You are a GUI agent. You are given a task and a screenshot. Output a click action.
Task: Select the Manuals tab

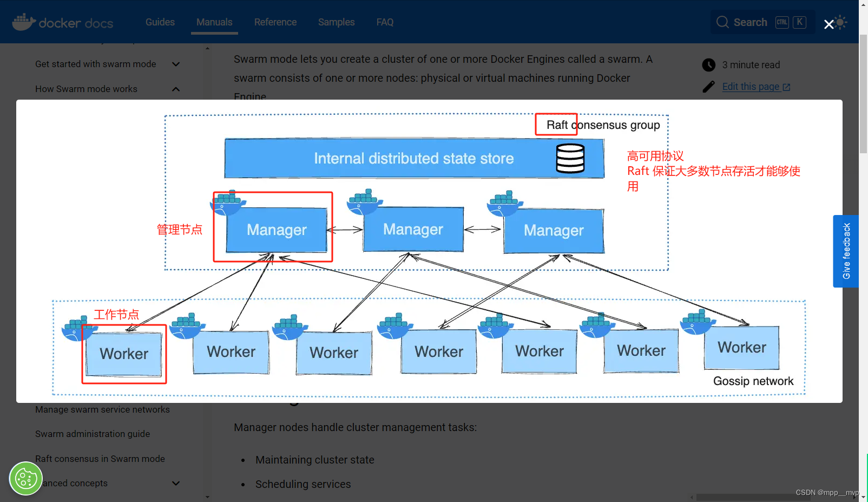pos(214,22)
